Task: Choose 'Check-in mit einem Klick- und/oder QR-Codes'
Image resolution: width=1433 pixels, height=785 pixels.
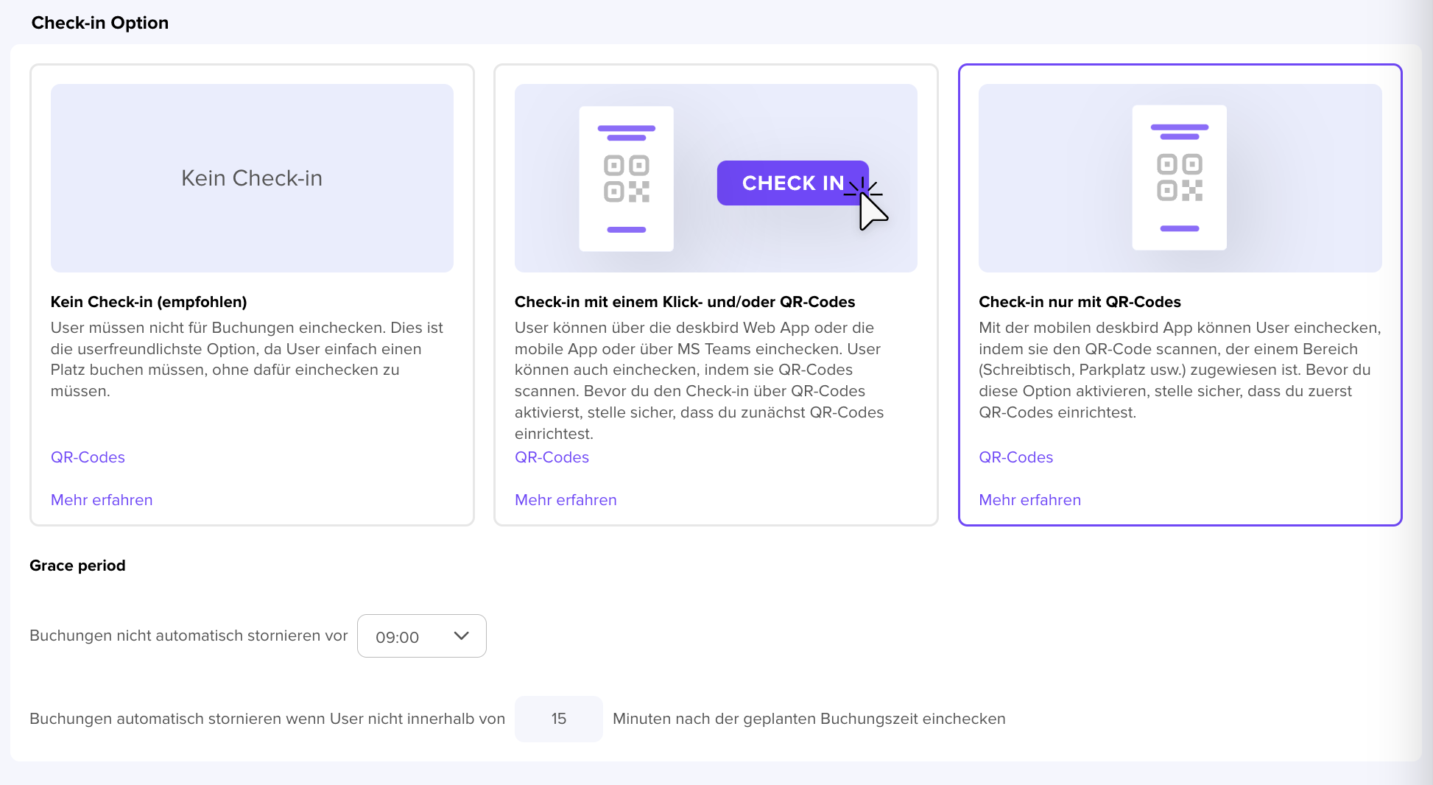Action: click(x=685, y=302)
